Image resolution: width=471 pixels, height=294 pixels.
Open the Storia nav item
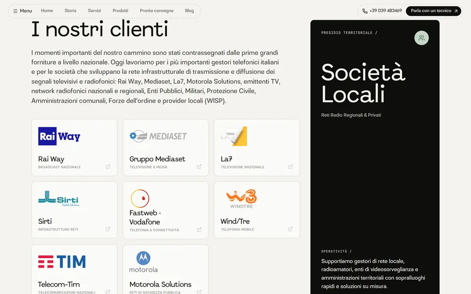click(70, 10)
